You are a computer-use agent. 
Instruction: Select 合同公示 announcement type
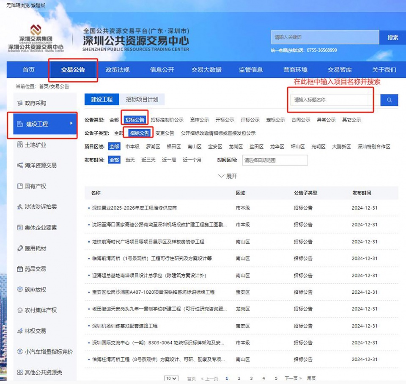point(301,120)
